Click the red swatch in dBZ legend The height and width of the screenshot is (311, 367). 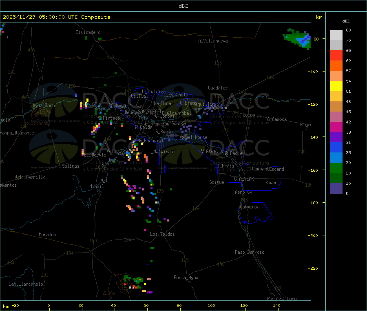336,55
